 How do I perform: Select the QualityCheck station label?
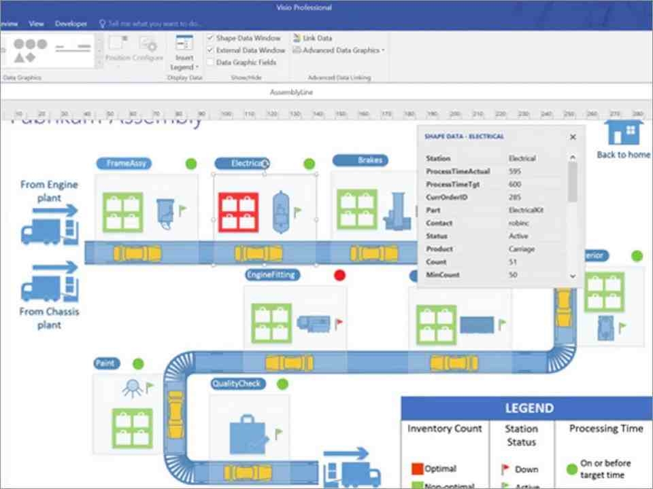click(x=238, y=383)
